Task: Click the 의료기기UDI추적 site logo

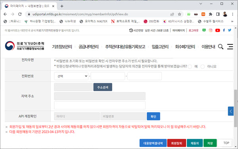Action: click(x=25, y=46)
